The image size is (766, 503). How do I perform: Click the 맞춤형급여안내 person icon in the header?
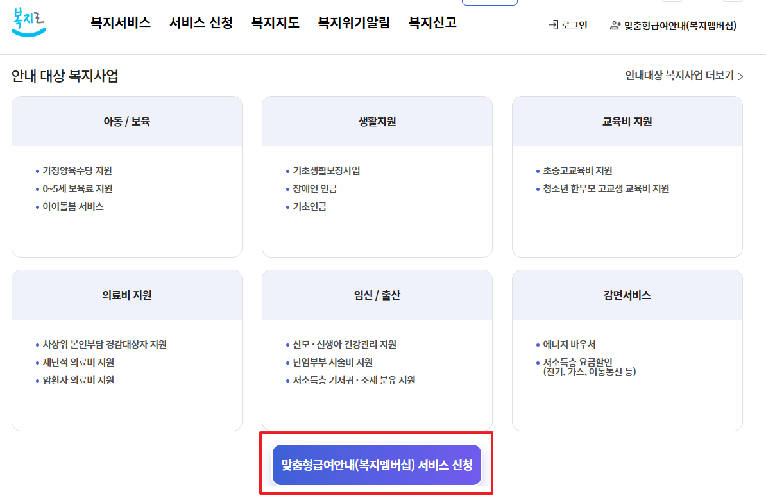tap(615, 26)
